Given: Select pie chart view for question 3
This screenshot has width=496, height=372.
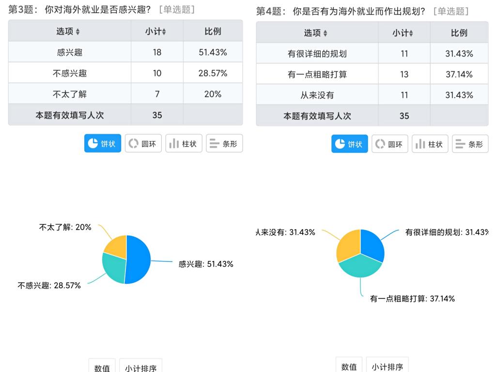Looking at the screenshot, I should [x=103, y=143].
